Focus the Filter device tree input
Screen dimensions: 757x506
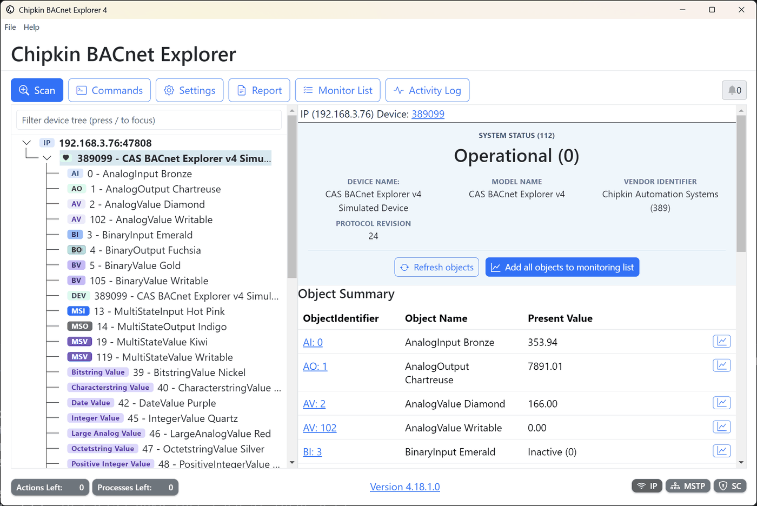click(x=149, y=120)
